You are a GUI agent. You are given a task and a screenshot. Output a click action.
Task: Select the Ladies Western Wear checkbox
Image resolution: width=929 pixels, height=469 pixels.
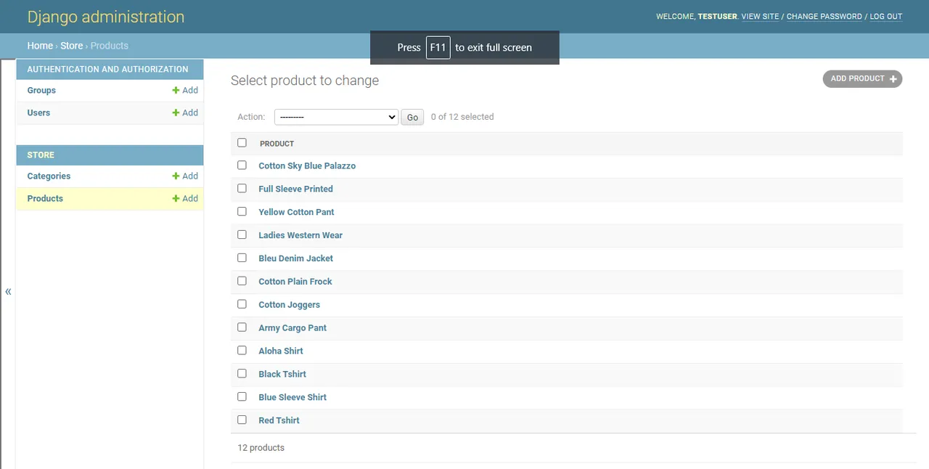(x=242, y=234)
